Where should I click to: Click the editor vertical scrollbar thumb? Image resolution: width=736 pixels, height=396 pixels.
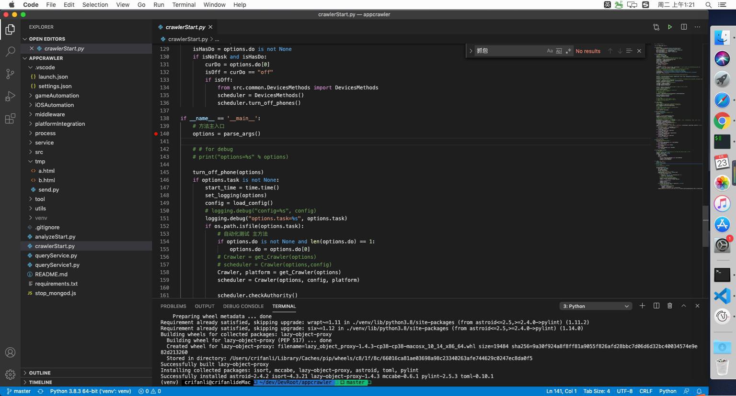pos(705,226)
